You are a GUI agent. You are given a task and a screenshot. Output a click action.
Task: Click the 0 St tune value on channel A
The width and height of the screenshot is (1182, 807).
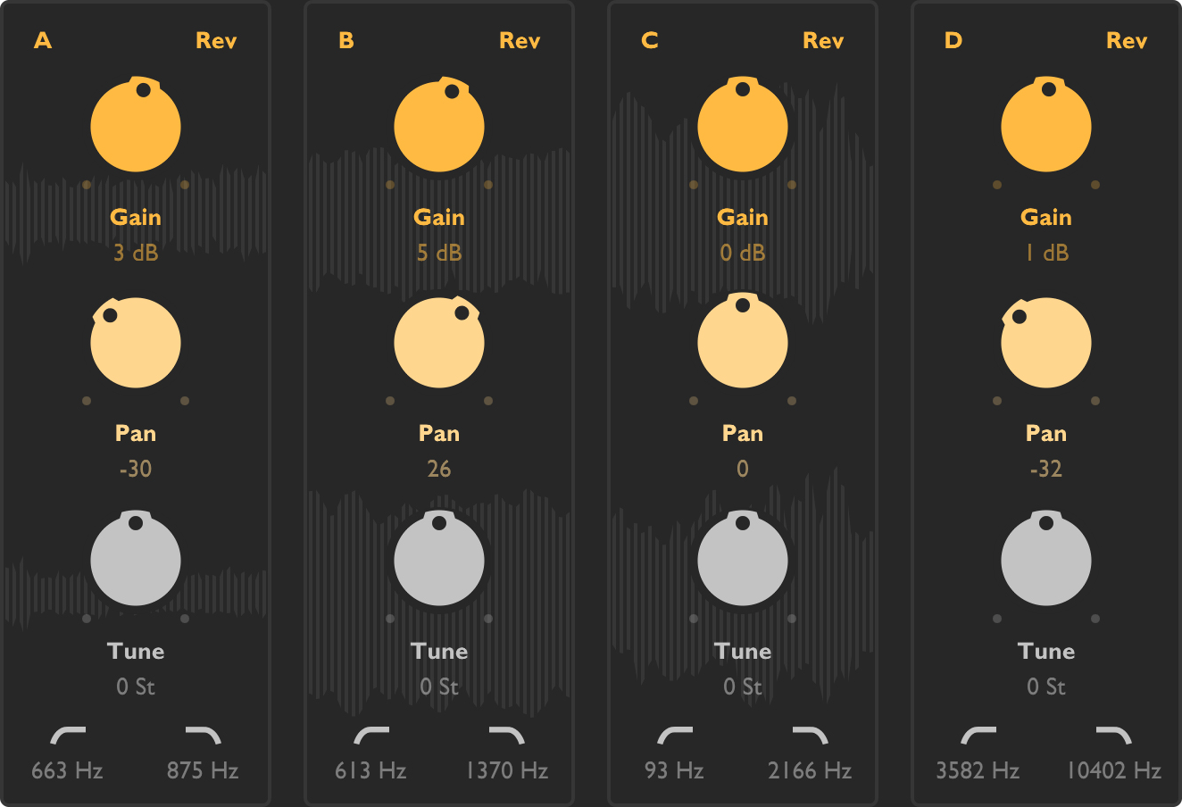pyautogui.click(x=136, y=687)
